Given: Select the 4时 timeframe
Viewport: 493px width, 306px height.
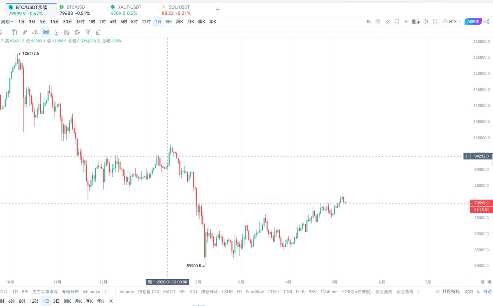Looking at the screenshot, I should (113, 21).
